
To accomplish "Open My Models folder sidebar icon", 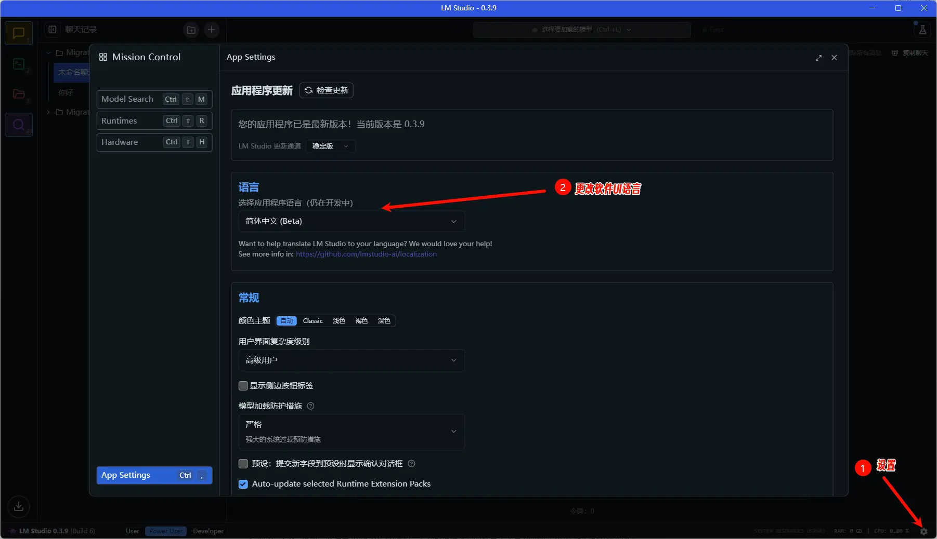I will coord(19,94).
